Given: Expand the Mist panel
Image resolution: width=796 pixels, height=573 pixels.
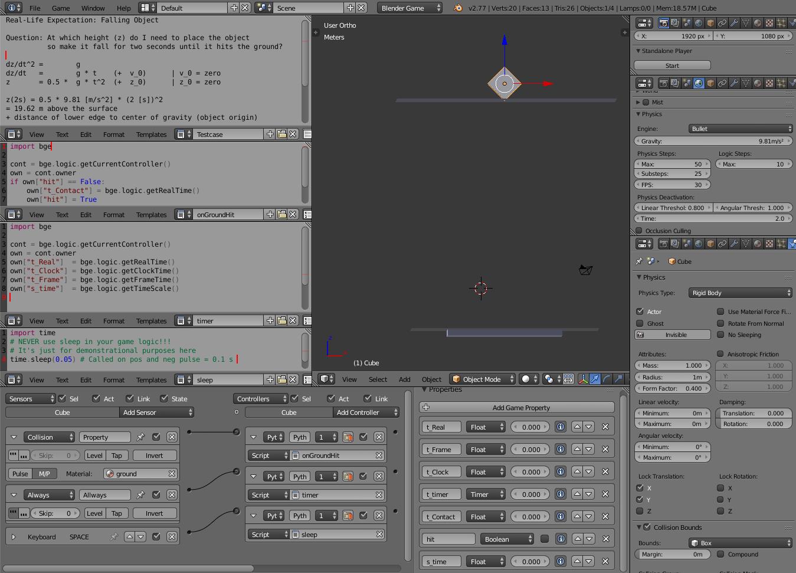Looking at the screenshot, I should click(638, 102).
